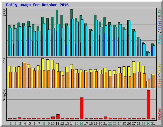Image resolution: width=163 pixels, height=127 pixels.
Task: Click the title 'Daily usage for October 2016'
Action: (x=37, y=5)
